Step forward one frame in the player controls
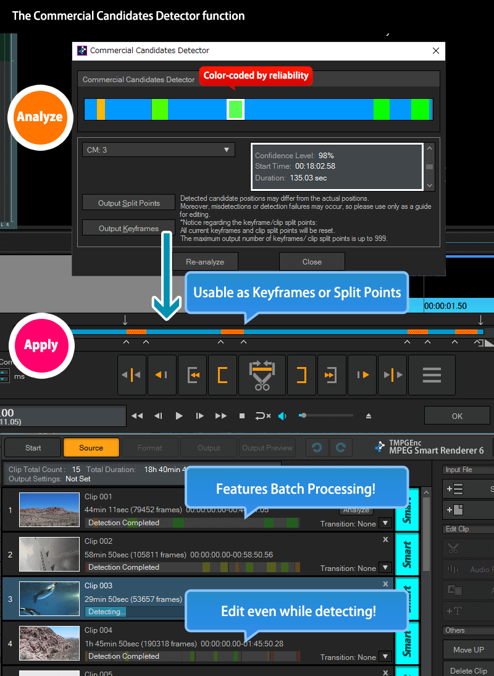This screenshot has height=676, width=494. [x=200, y=416]
